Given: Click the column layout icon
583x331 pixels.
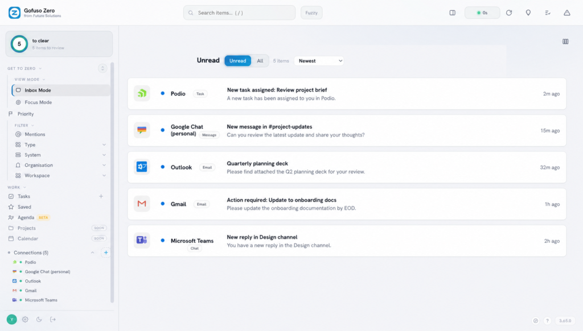Looking at the screenshot, I should (x=565, y=42).
